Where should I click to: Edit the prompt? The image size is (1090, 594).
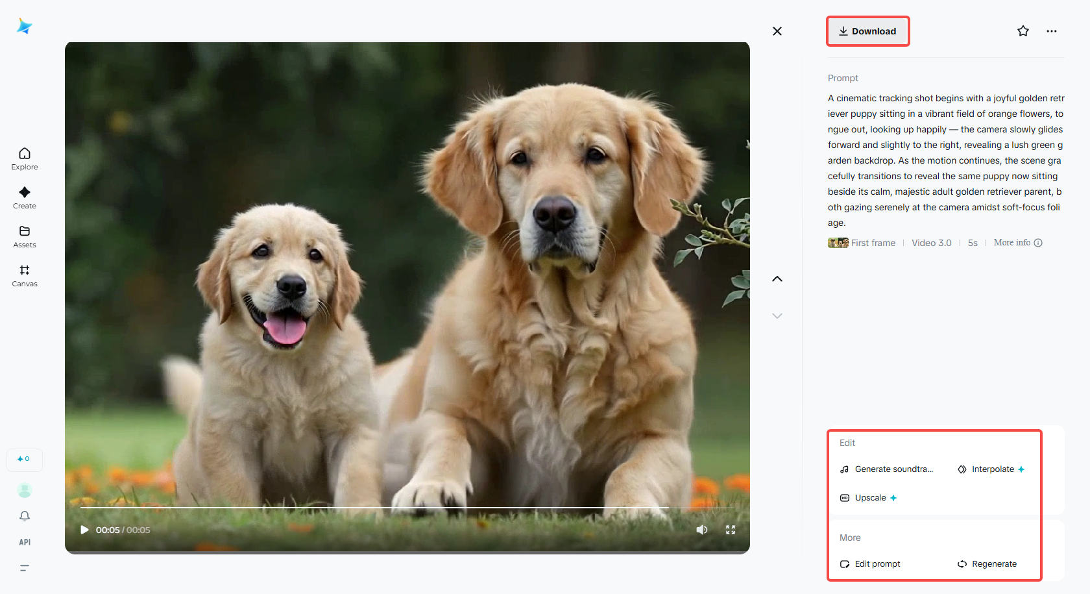(870, 564)
